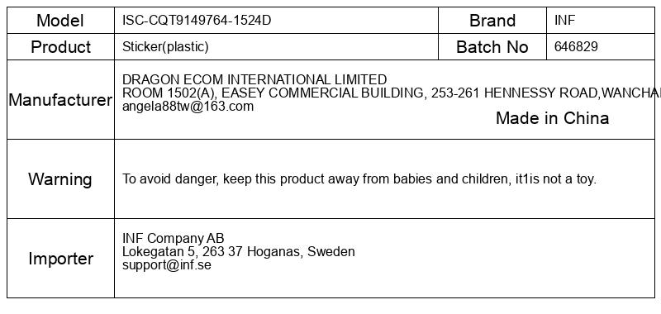The height and width of the screenshot is (314, 661).
Task: Select model number ISC-CQT9149764-1524D
Action: (197, 20)
